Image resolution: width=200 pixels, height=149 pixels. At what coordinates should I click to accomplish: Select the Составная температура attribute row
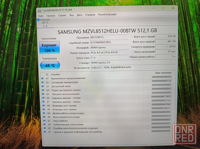pos(107,82)
